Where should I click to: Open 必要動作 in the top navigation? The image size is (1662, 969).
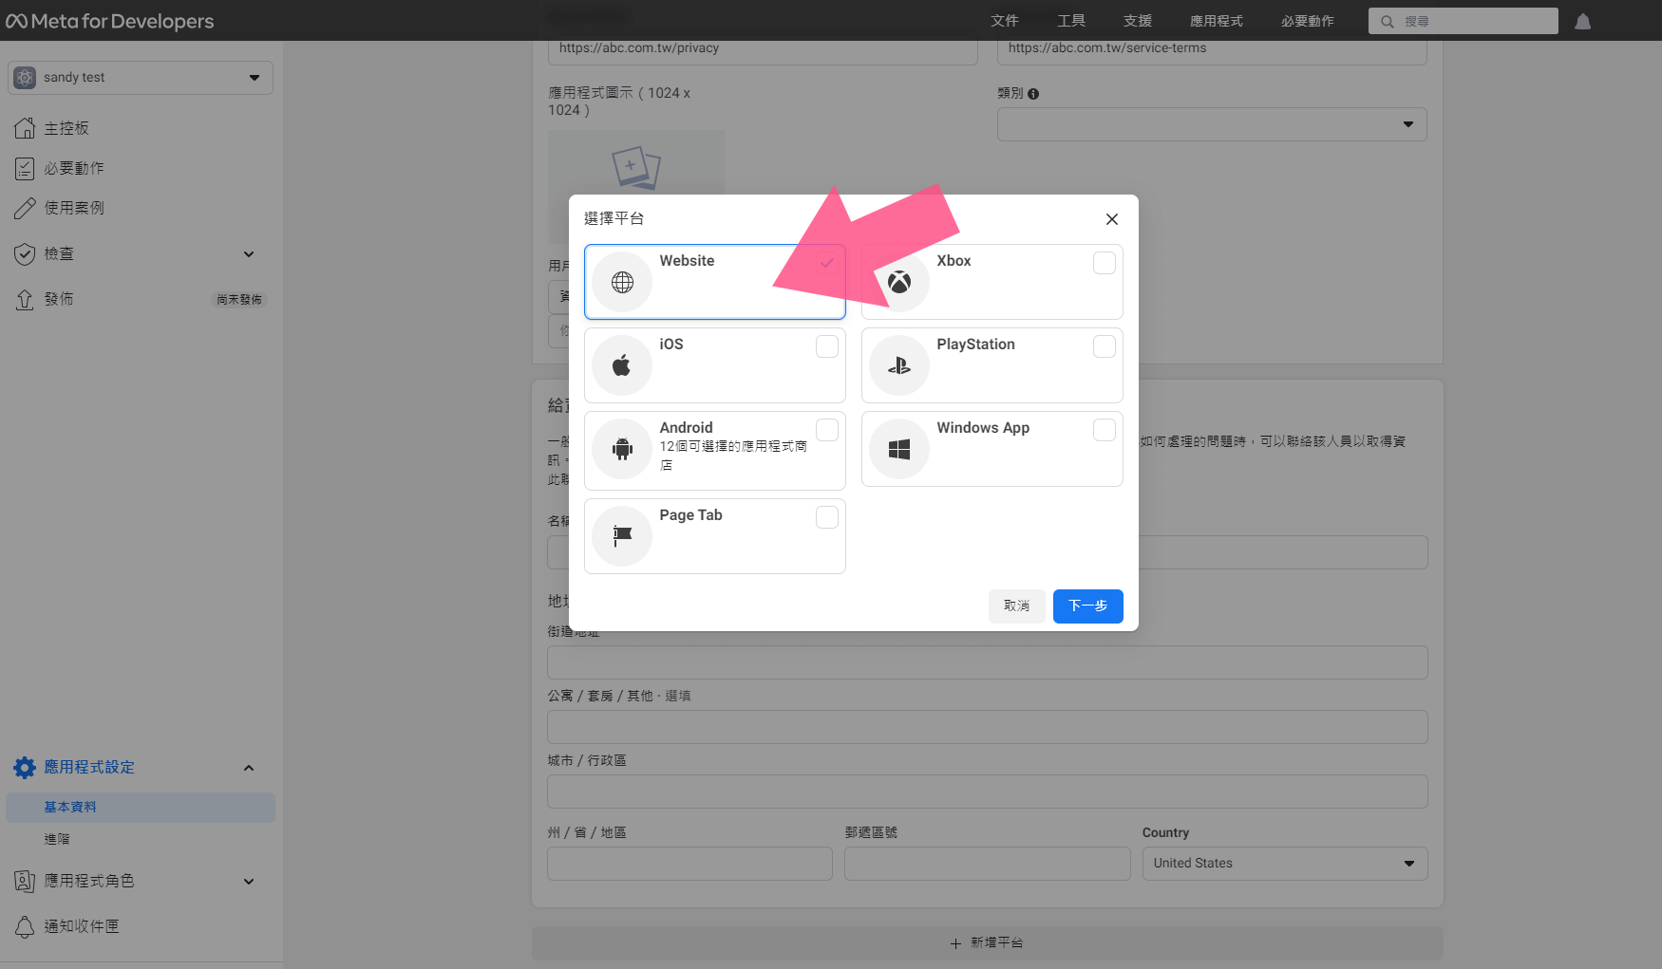point(1308,21)
